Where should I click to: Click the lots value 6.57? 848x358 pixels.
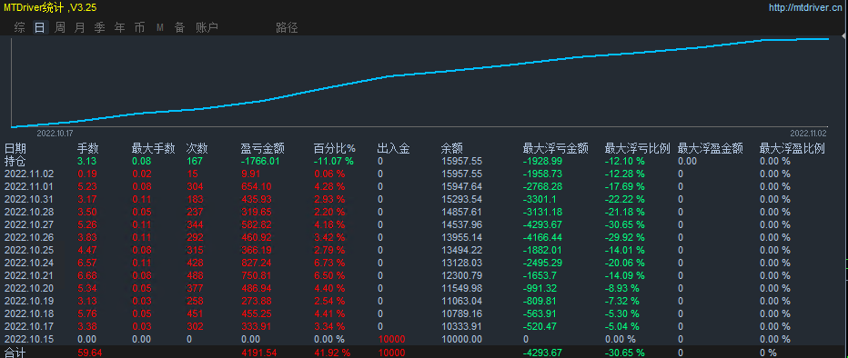coord(86,263)
